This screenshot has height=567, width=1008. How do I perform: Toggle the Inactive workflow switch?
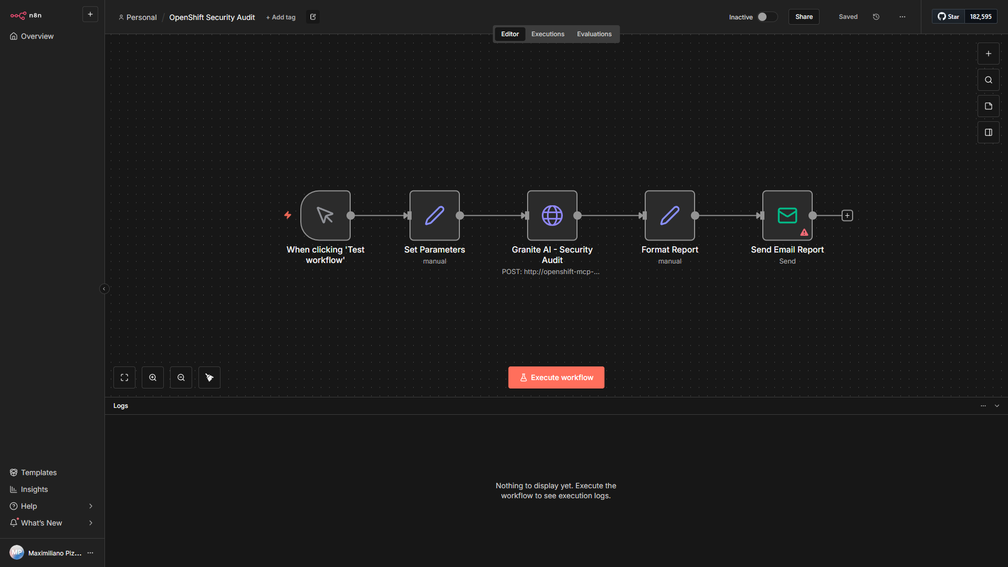[766, 17]
